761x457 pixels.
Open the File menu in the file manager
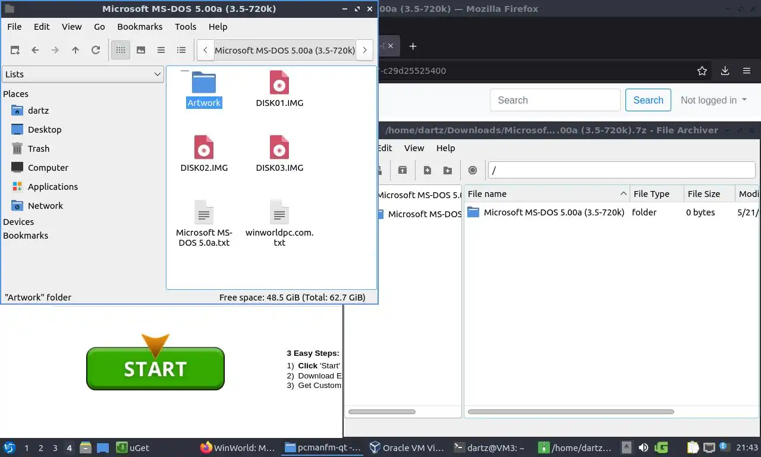(14, 27)
